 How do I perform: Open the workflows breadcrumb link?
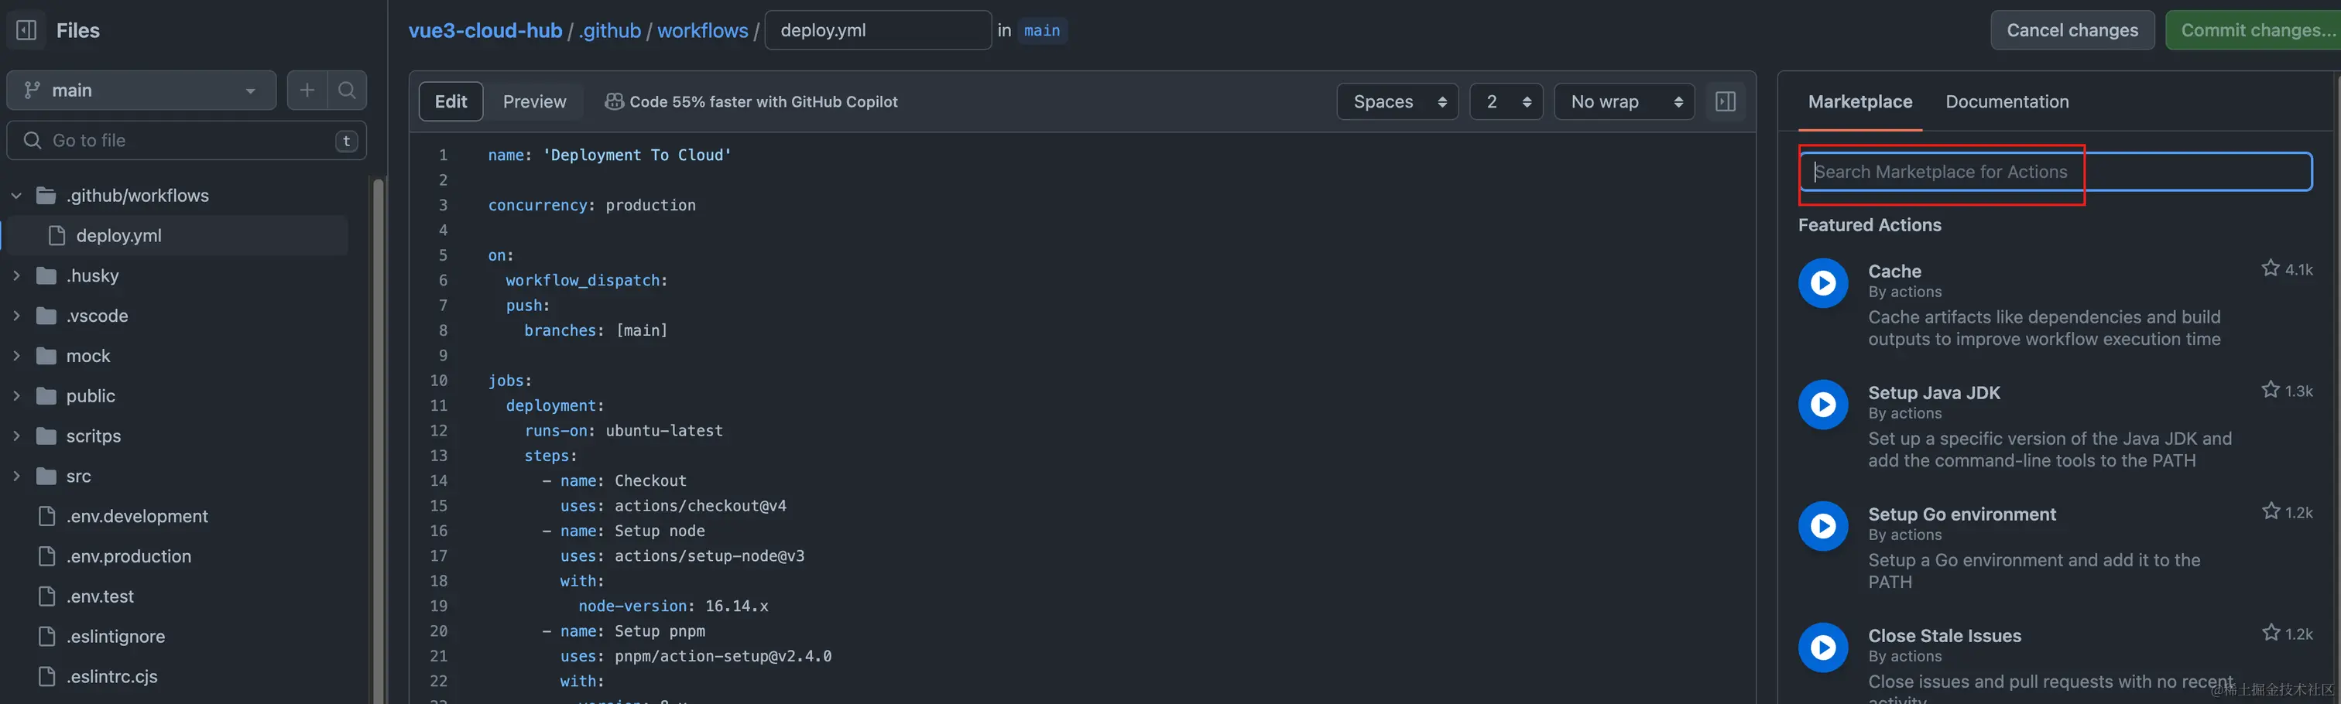tap(702, 30)
